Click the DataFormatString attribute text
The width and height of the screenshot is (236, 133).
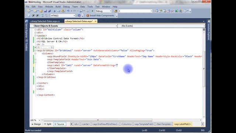pos(104,65)
